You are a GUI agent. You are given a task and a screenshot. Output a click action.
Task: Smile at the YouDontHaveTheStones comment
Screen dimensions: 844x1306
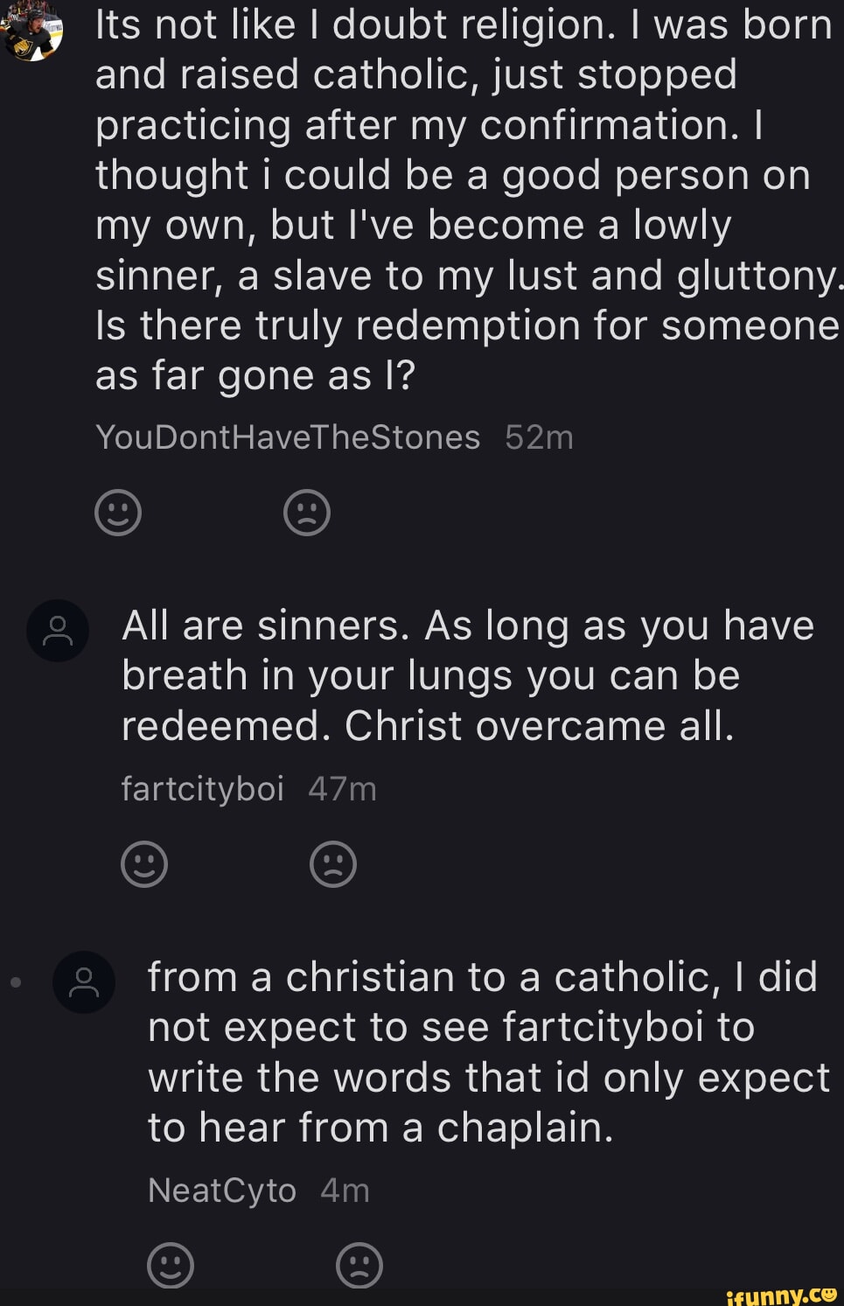point(118,513)
